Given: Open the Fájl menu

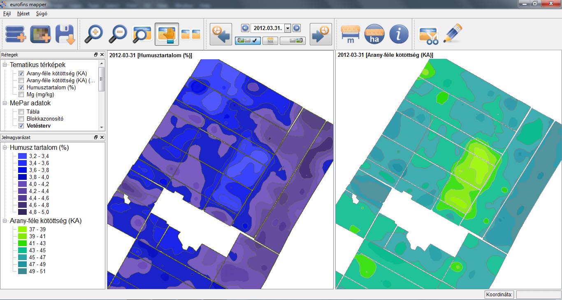Looking at the screenshot, I should (7, 14).
